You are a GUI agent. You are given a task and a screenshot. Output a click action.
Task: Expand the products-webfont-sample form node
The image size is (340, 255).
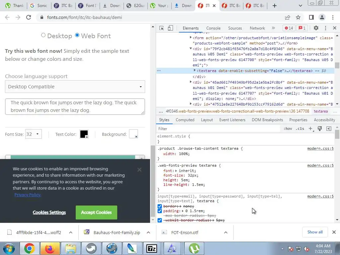pos(191,38)
